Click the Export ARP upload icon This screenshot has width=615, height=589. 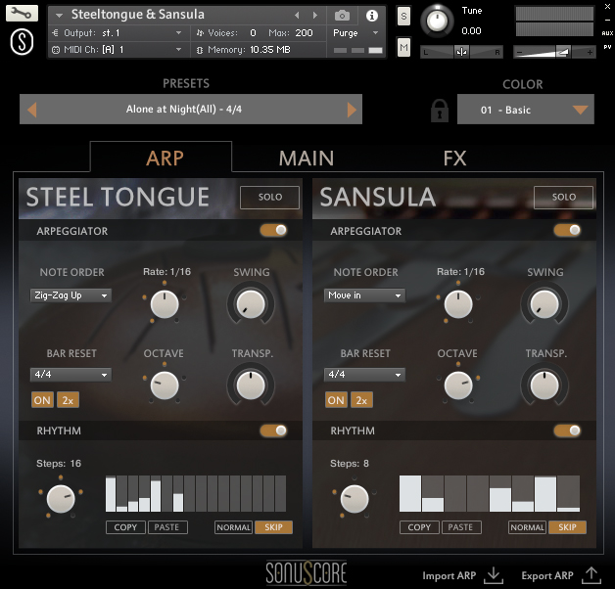point(591,575)
